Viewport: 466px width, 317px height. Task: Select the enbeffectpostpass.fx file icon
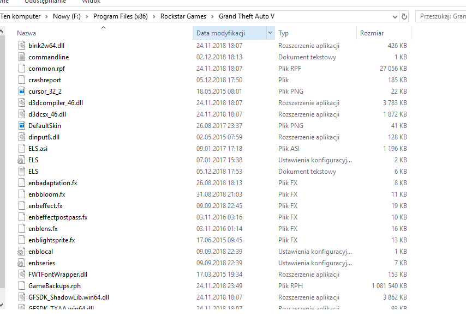pos(22,217)
